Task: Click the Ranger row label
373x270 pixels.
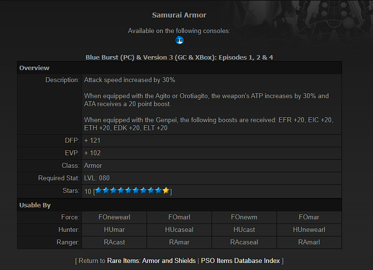Action: point(68,242)
